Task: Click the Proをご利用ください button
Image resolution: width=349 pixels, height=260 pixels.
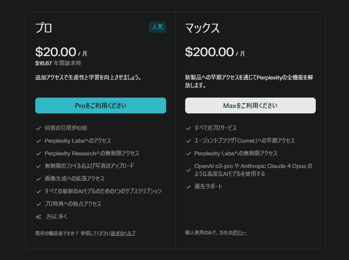Action: pyautogui.click(x=101, y=106)
